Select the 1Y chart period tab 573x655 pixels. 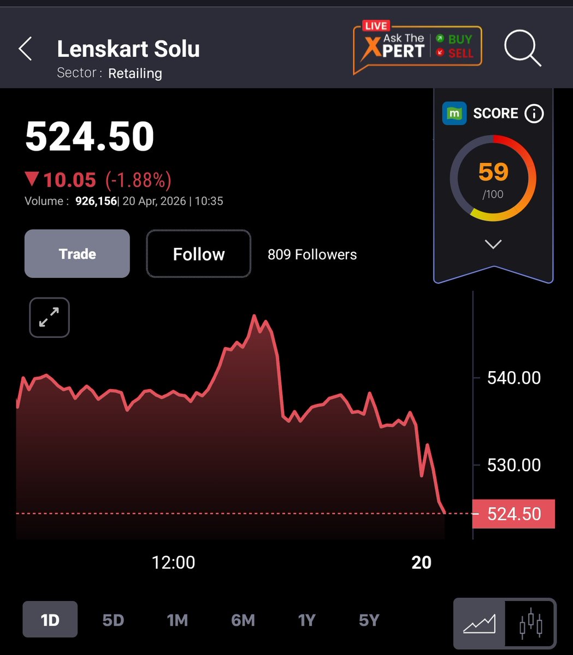click(x=306, y=620)
